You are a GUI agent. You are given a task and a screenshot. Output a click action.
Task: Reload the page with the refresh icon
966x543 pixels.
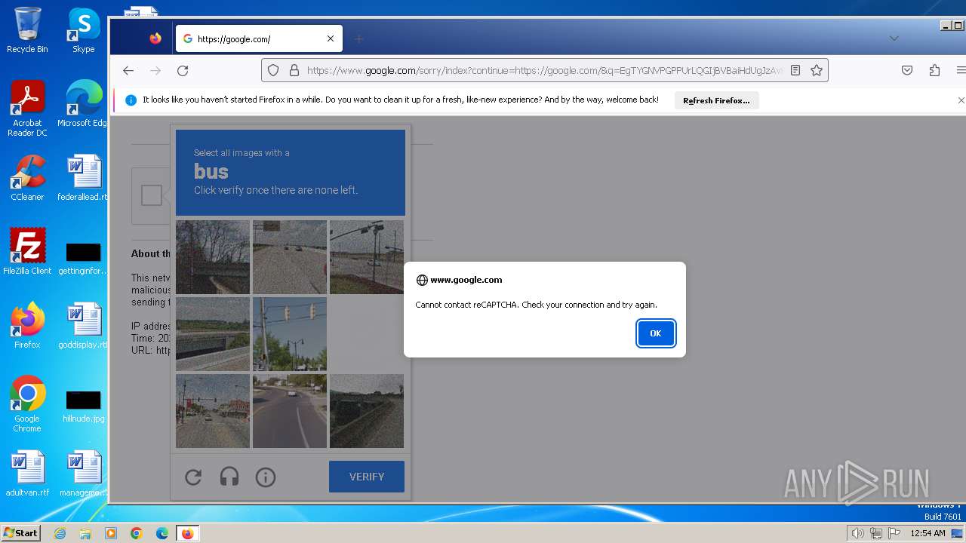click(x=183, y=70)
